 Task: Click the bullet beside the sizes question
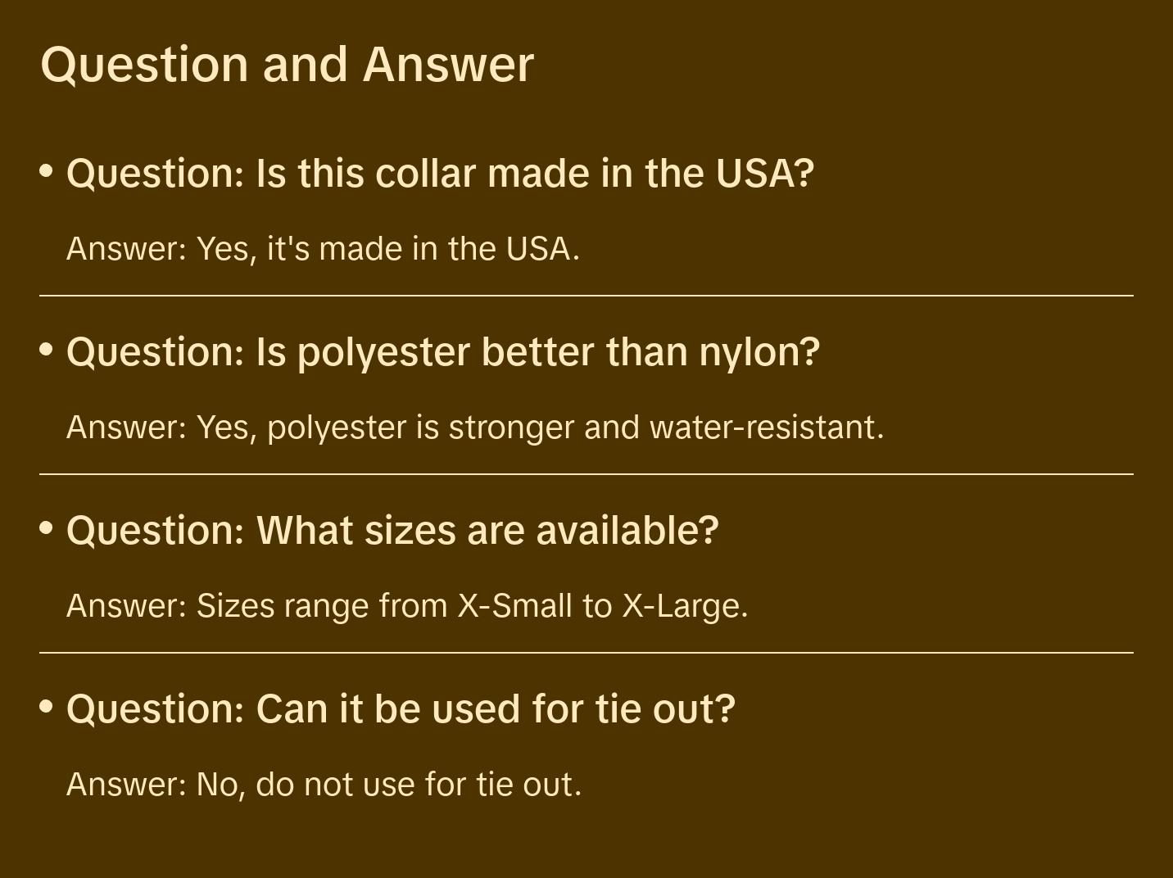tap(47, 528)
